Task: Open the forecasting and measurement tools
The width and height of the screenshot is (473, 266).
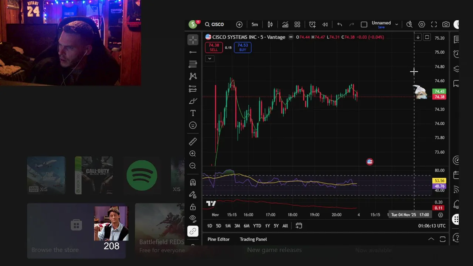Action: pyautogui.click(x=193, y=89)
